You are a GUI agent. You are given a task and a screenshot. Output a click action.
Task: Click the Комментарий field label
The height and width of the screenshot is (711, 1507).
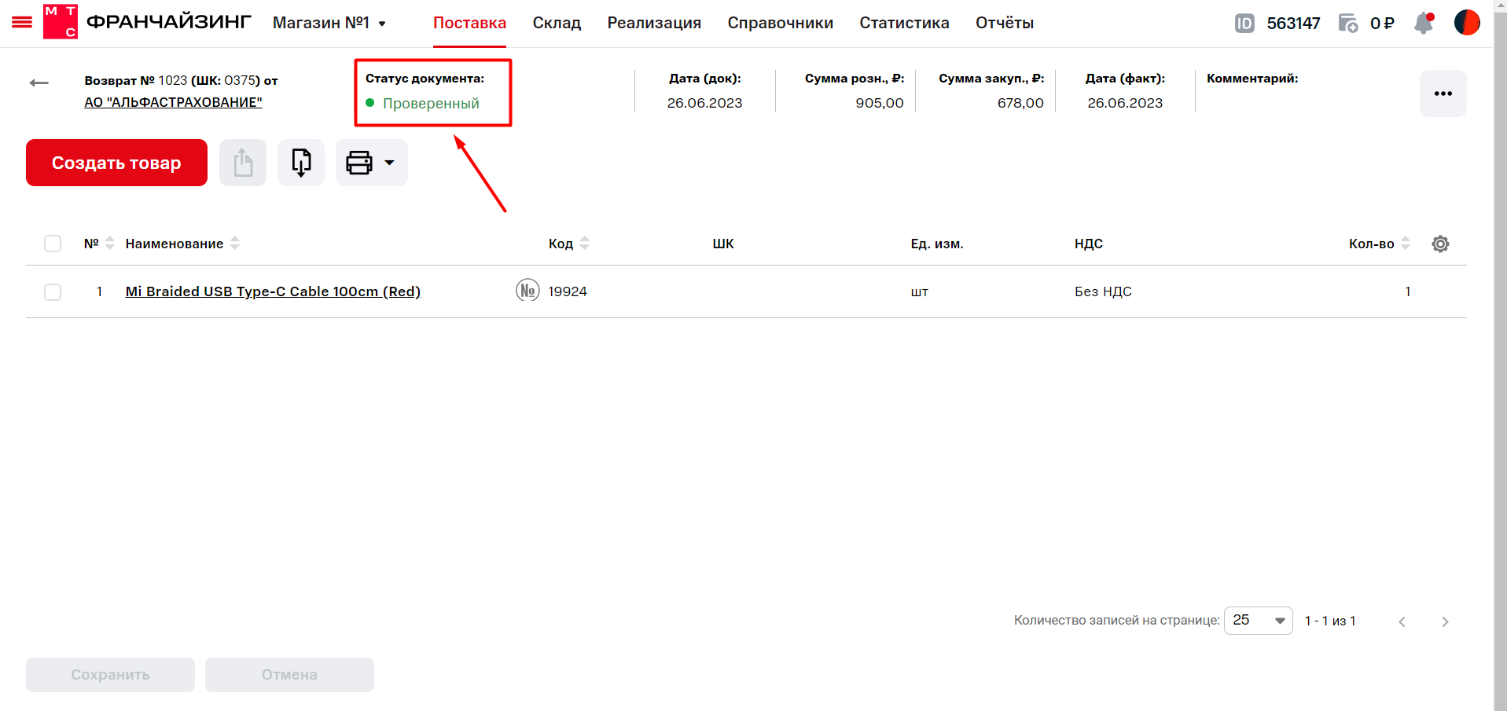pos(1252,79)
